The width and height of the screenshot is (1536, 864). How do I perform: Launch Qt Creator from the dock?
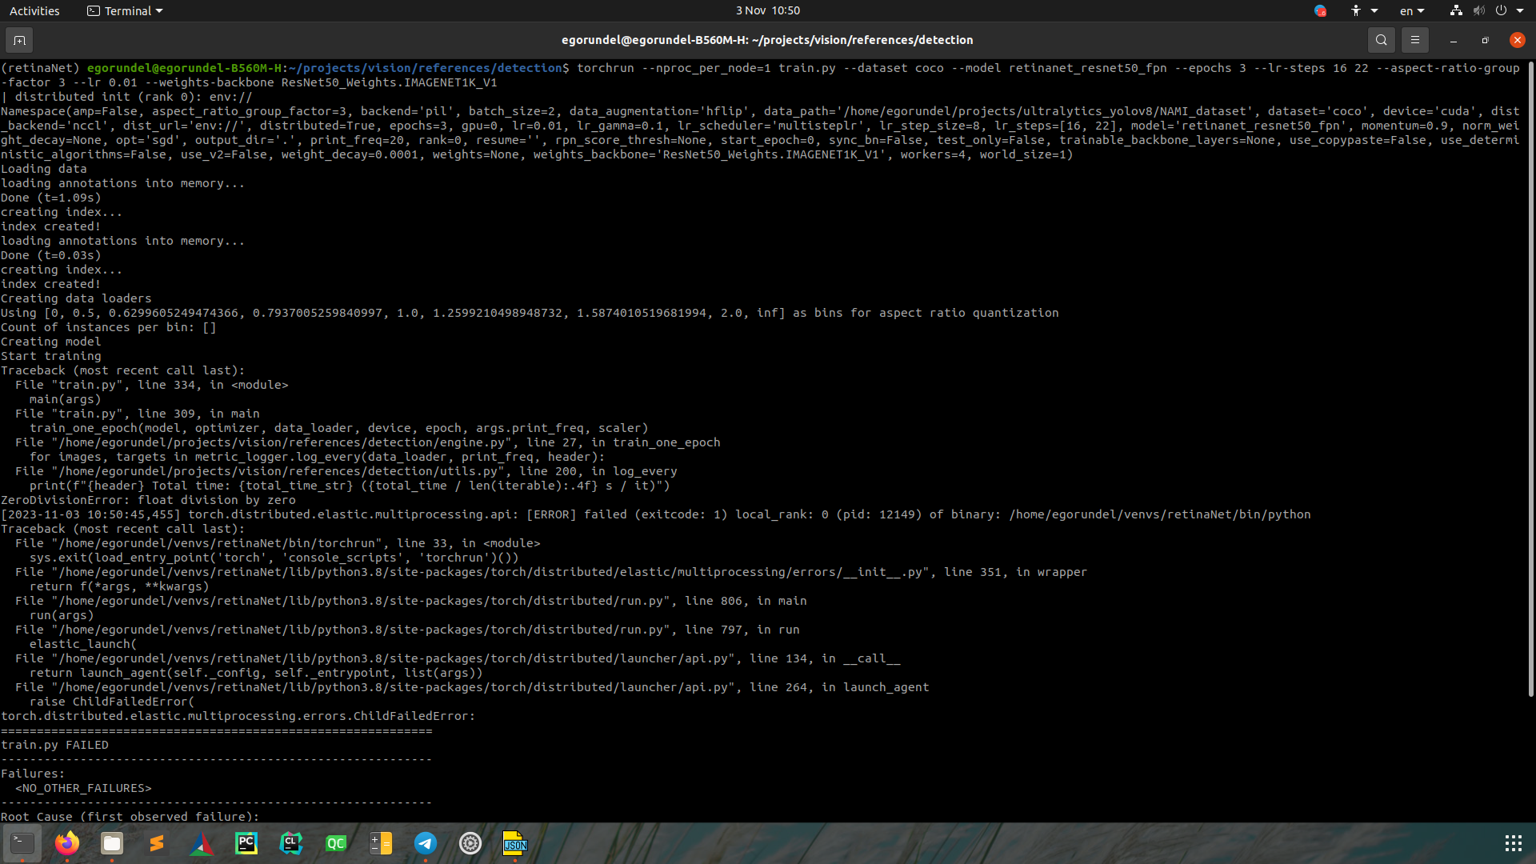pyautogui.click(x=336, y=843)
